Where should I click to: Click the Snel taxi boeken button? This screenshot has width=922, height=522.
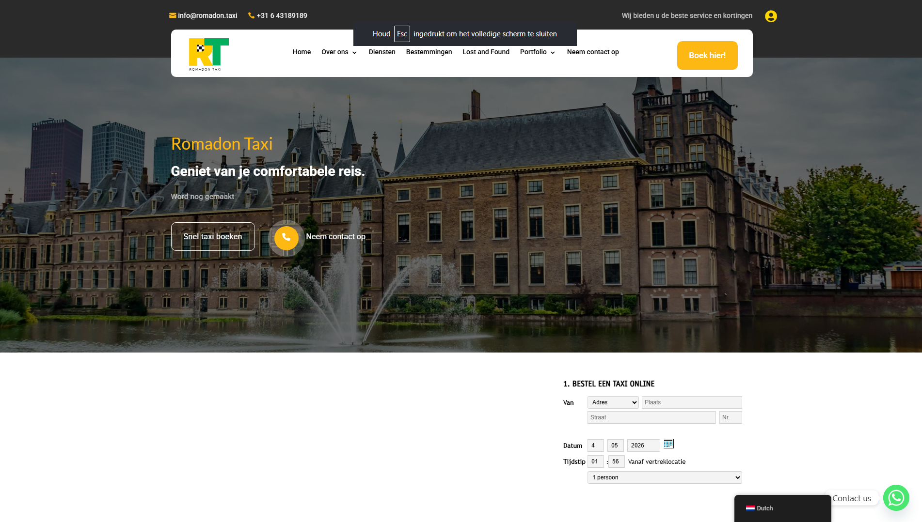[x=213, y=236]
